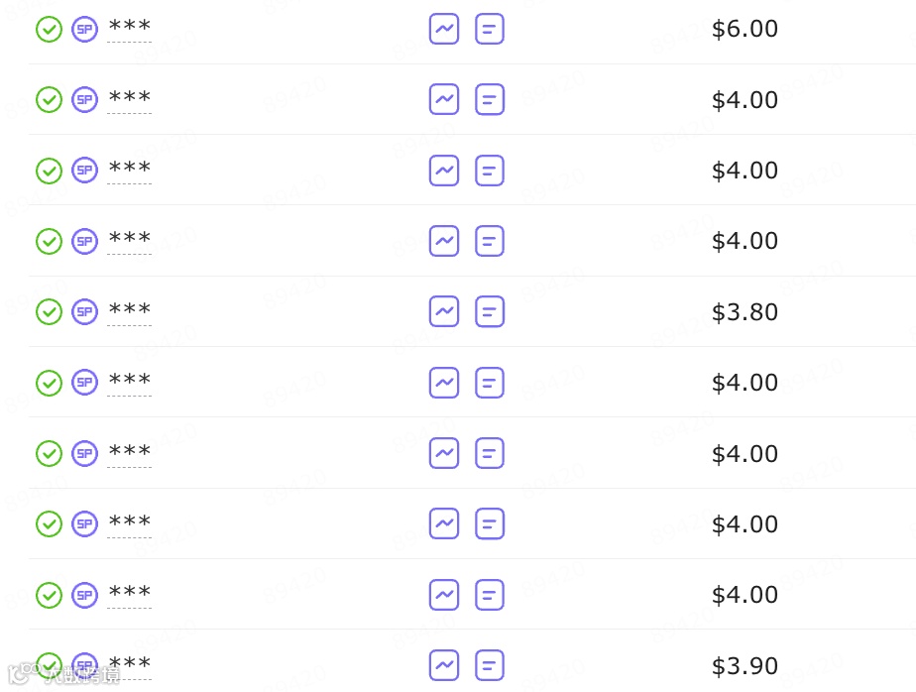Image resolution: width=916 pixels, height=692 pixels.
Task: Click the masked *** name in the $3.80 row
Action: (x=129, y=311)
